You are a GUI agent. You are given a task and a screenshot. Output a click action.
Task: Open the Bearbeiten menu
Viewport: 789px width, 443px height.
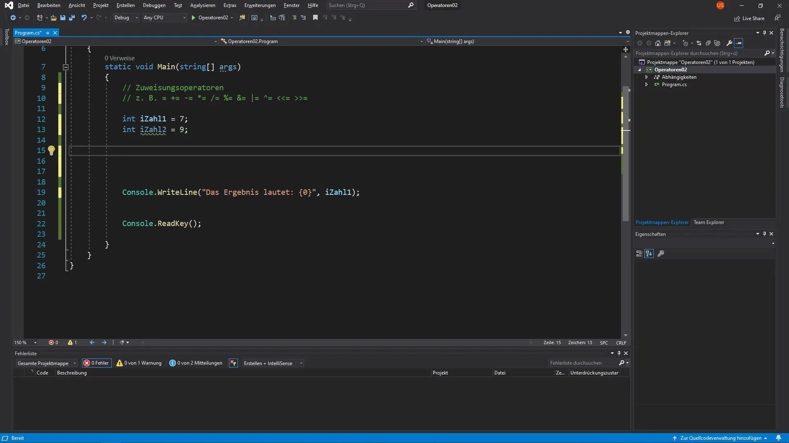[48, 5]
